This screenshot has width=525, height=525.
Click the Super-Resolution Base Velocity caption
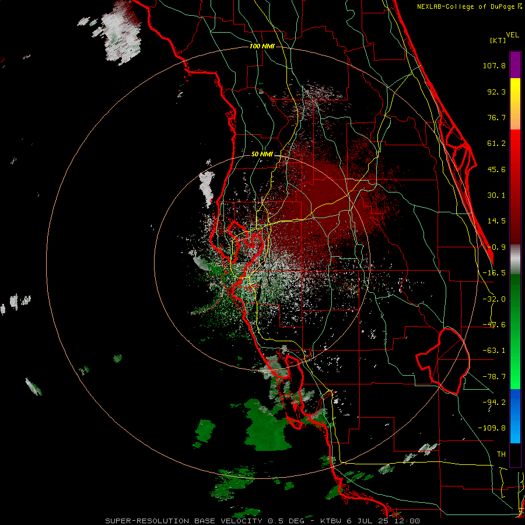pyautogui.click(x=262, y=521)
